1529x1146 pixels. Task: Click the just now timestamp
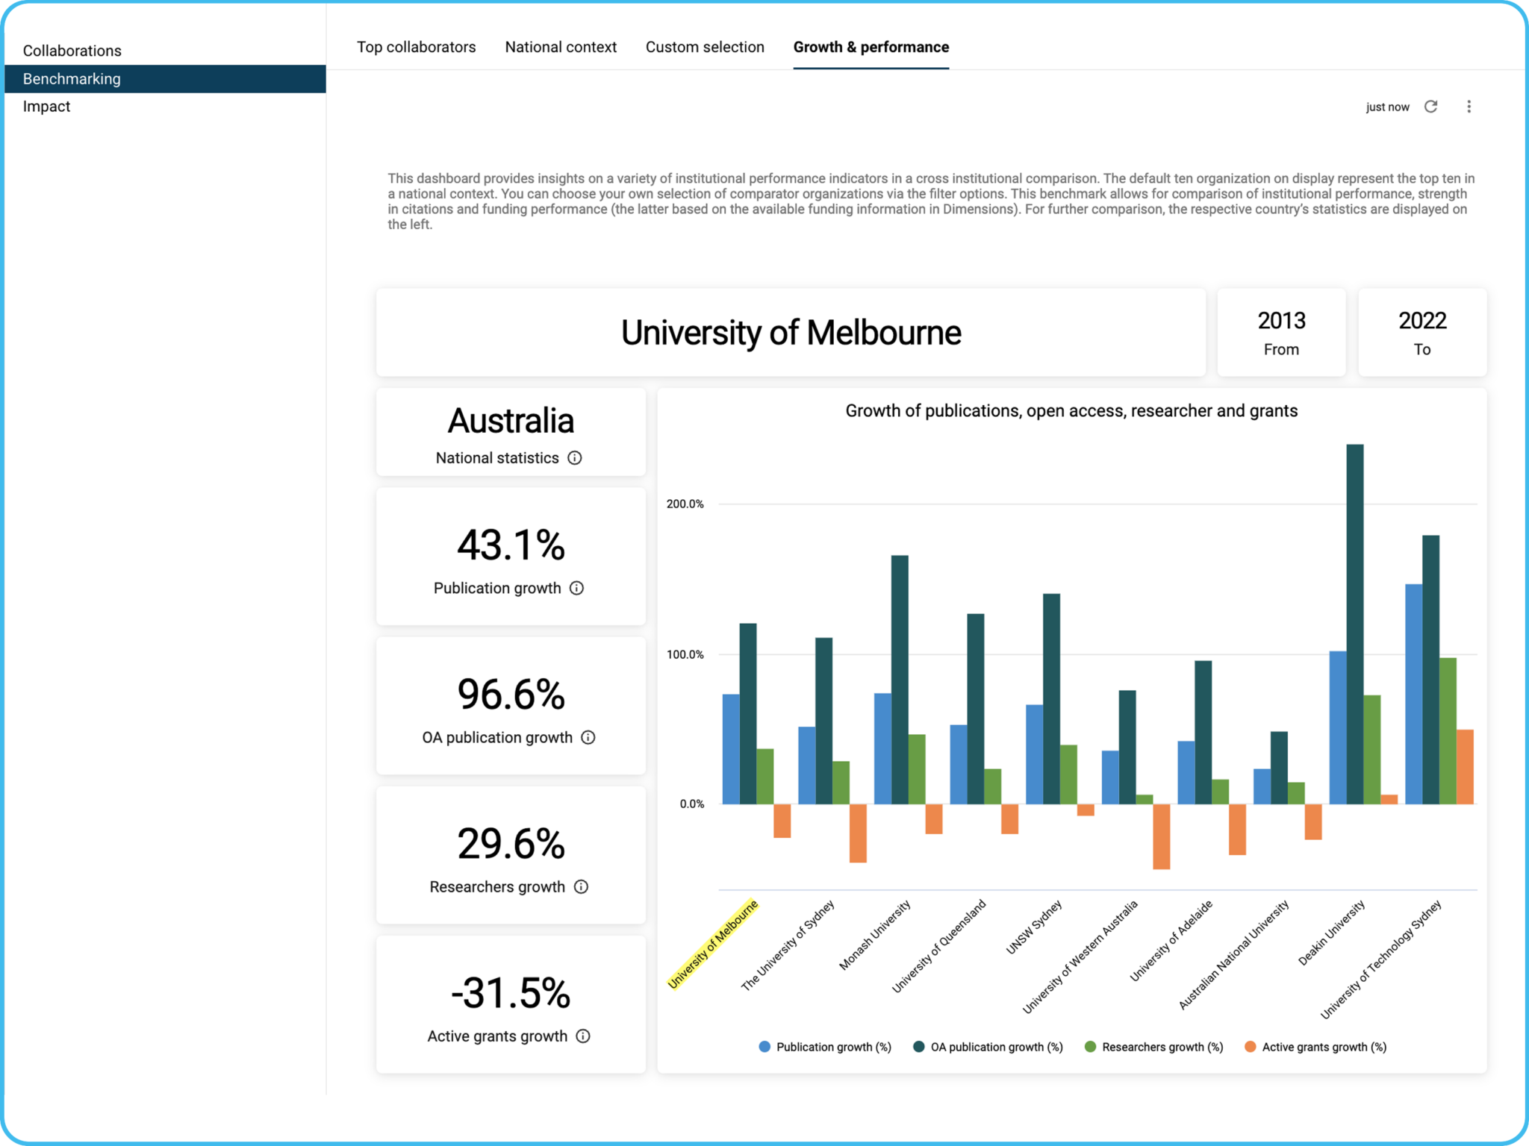pos(1388,107)
